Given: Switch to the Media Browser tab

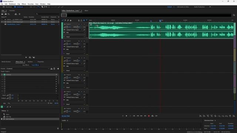Looking at the screenshot, I should click(x=6, y=62).
